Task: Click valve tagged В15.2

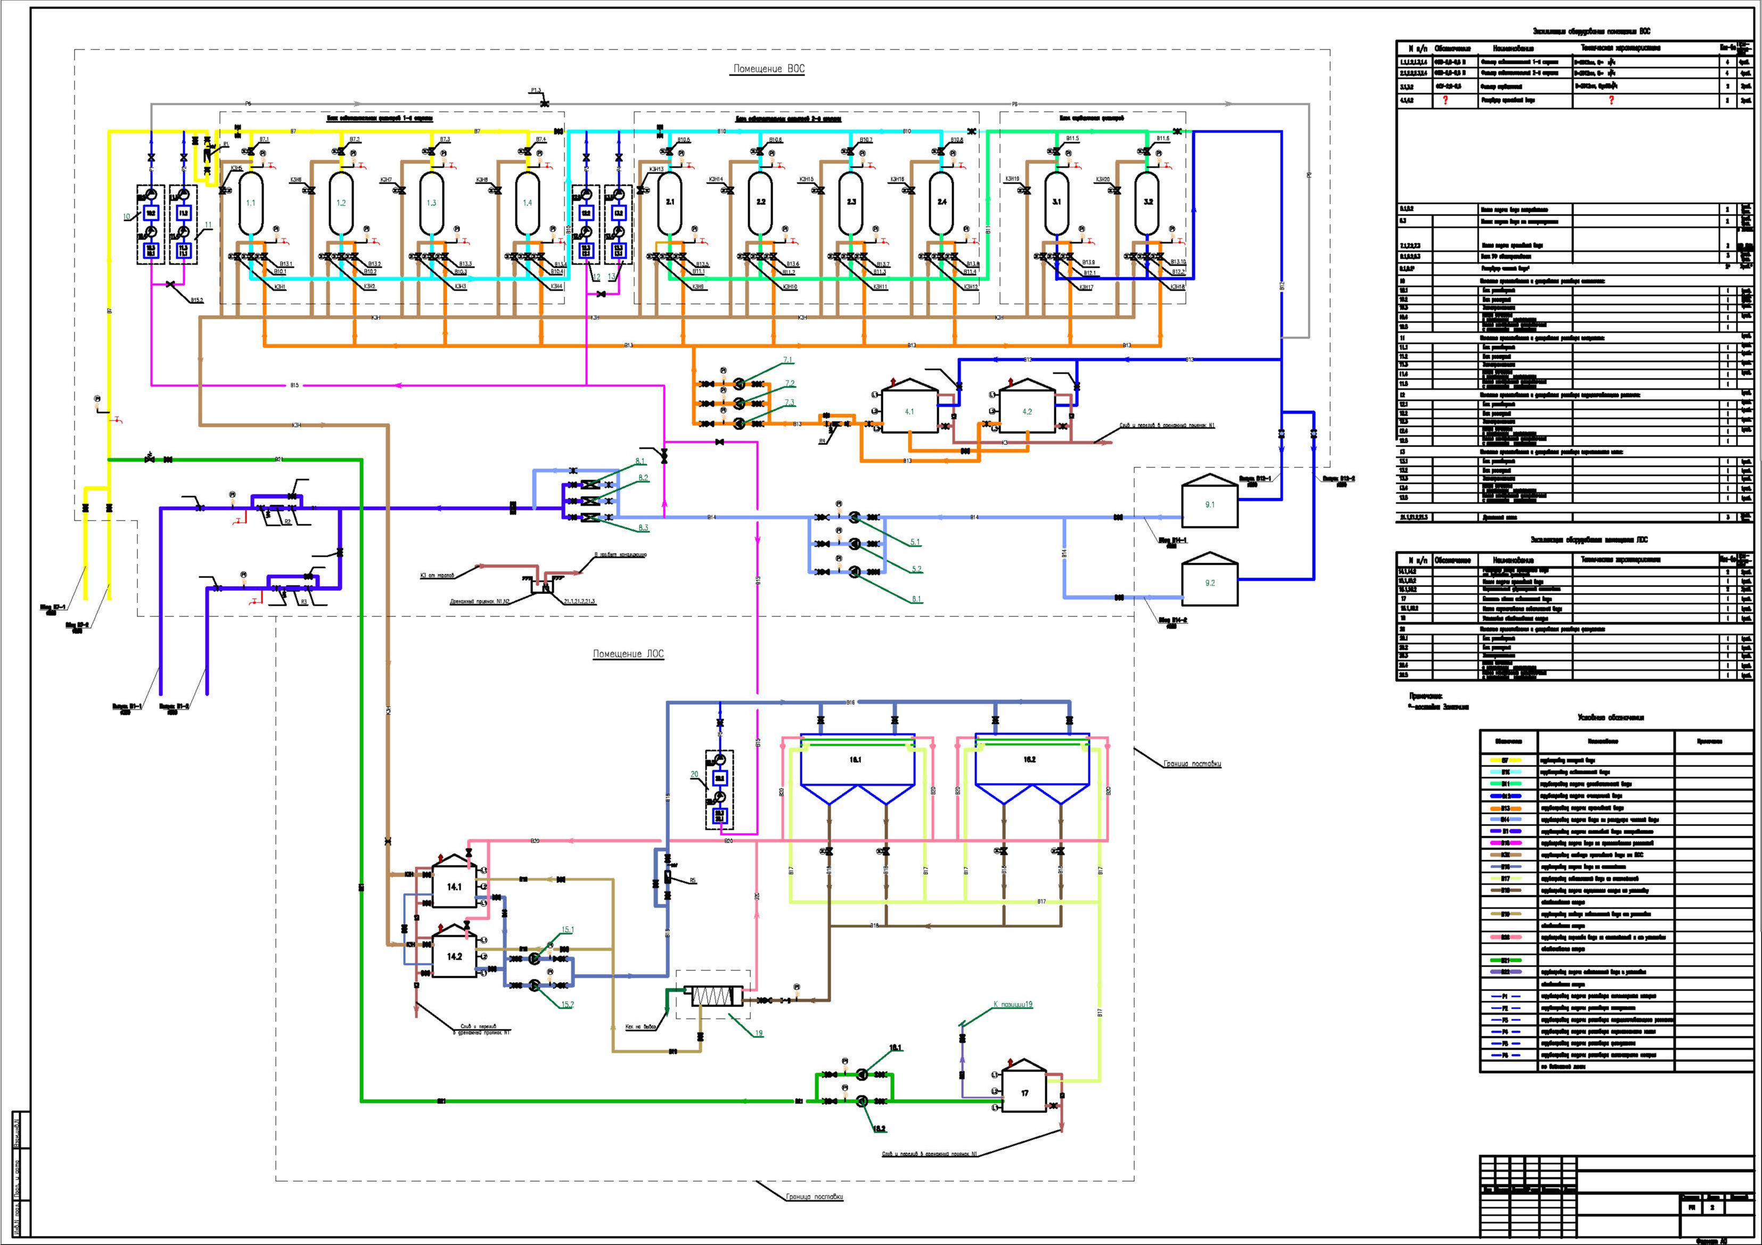Action: 170,285
